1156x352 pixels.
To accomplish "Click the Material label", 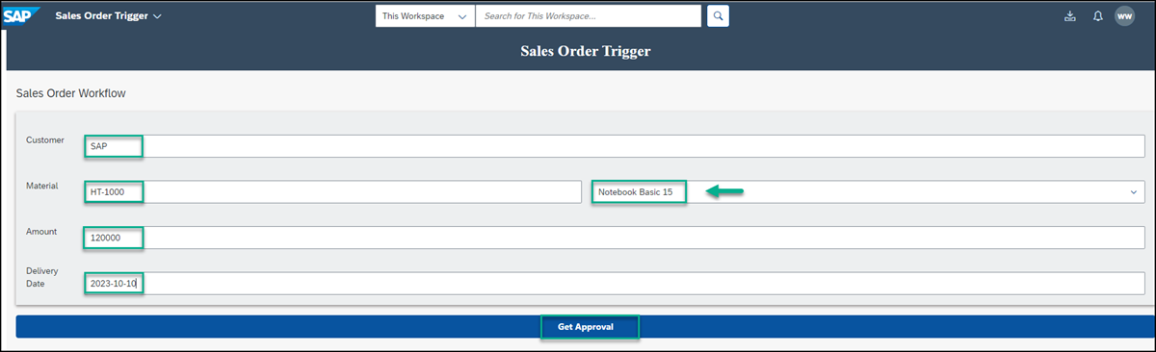I will point(42,187).
